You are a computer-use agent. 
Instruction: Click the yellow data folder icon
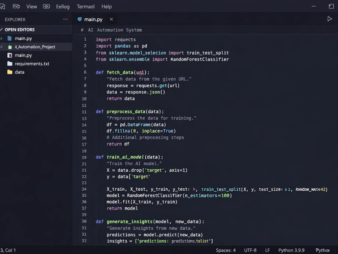click(x=10, y=72)
